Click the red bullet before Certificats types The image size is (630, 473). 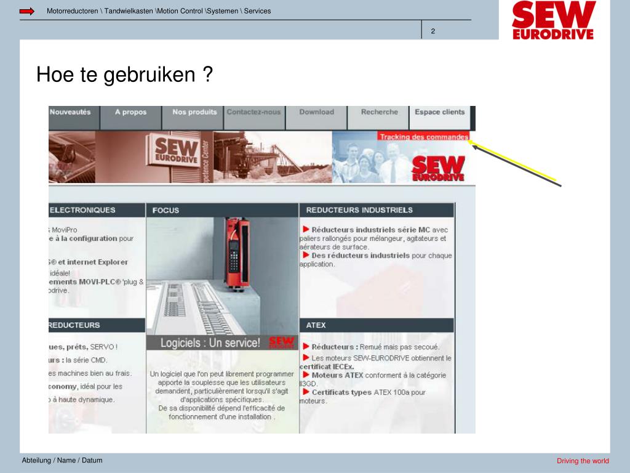click(x=306, y=392)
